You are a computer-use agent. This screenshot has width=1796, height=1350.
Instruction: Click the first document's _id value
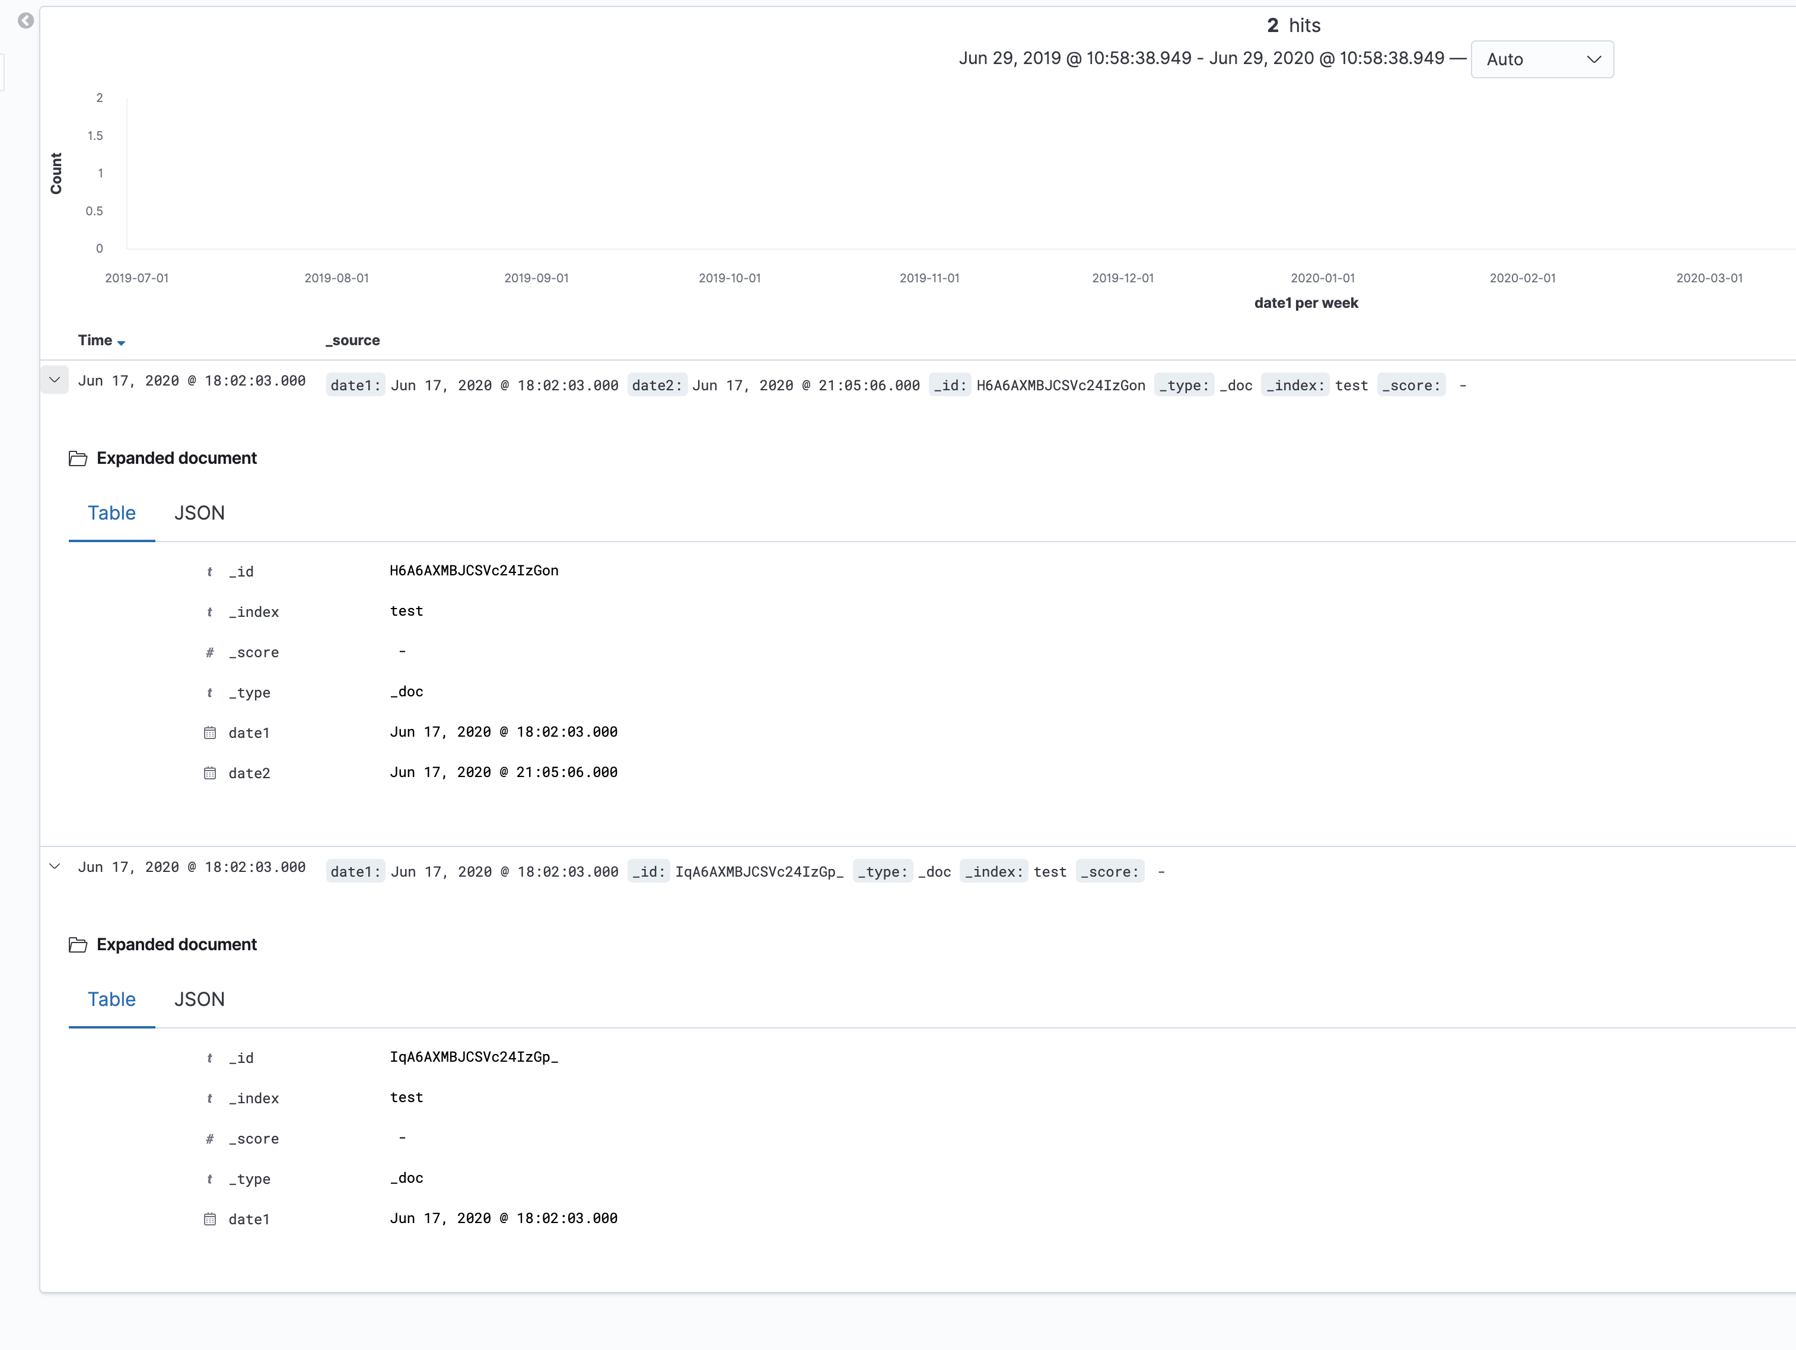(473, 571)
